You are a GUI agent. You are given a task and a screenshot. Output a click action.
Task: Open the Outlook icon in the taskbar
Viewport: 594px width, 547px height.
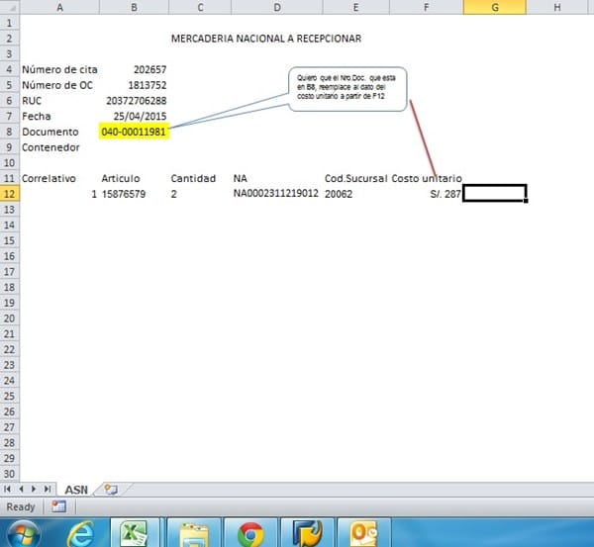[363, 534]
